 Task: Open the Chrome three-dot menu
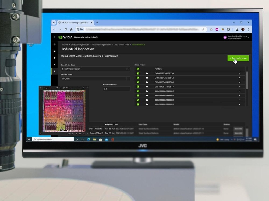coord(249,29)
